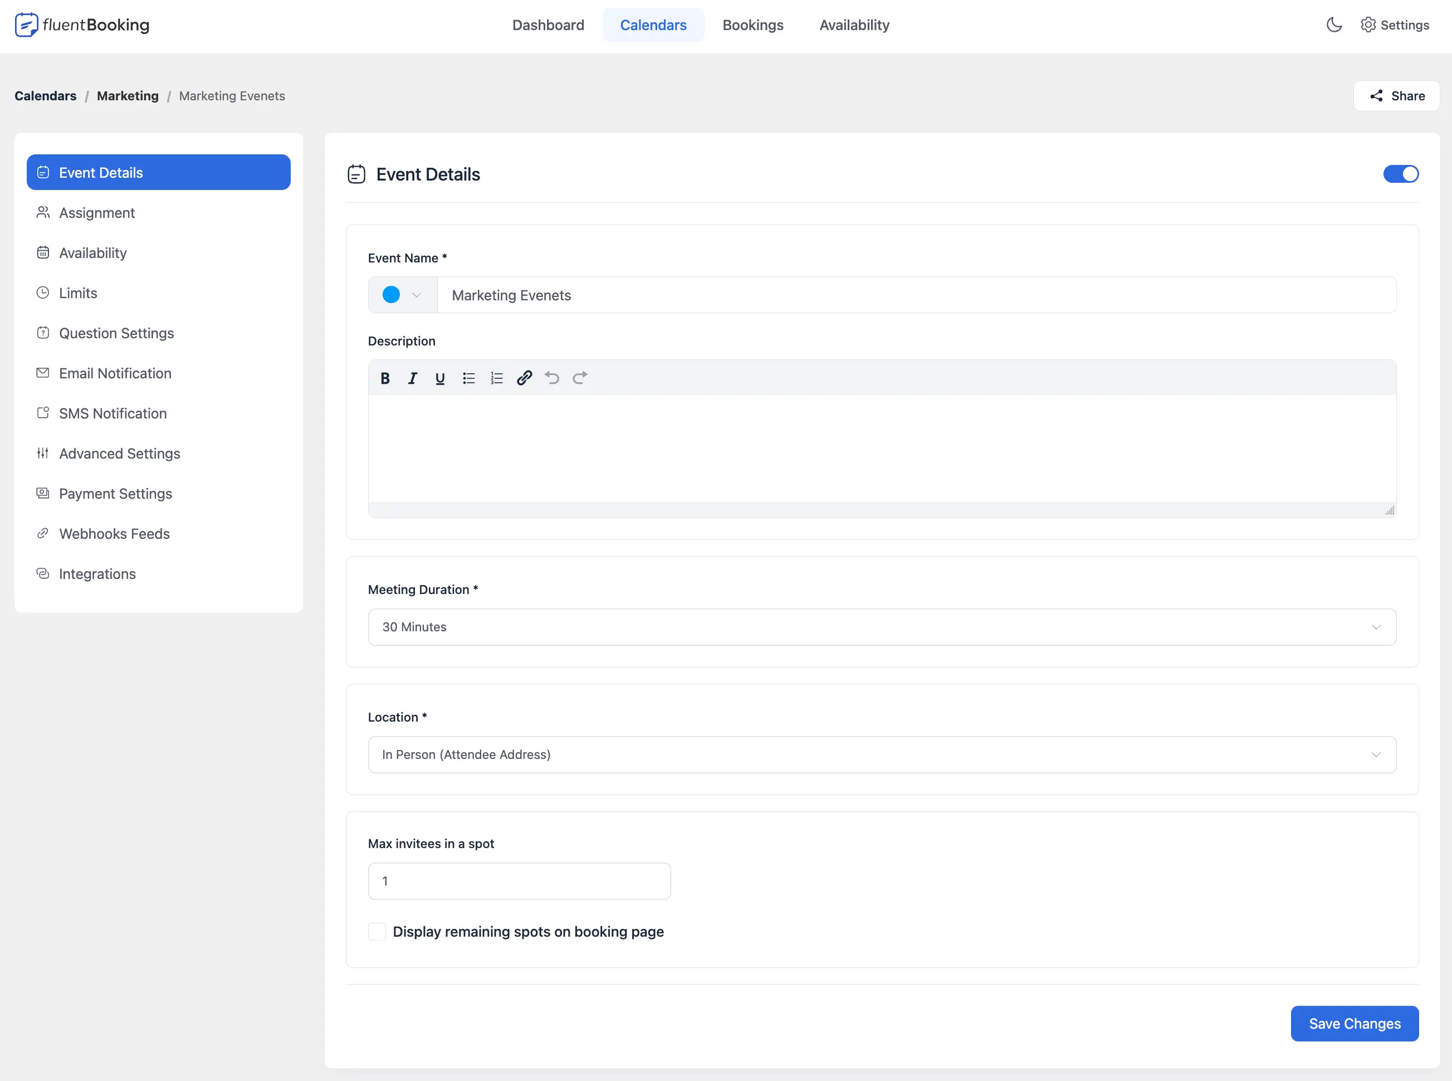
Task: Open the Dashboard tab
Action: [548, 25]
